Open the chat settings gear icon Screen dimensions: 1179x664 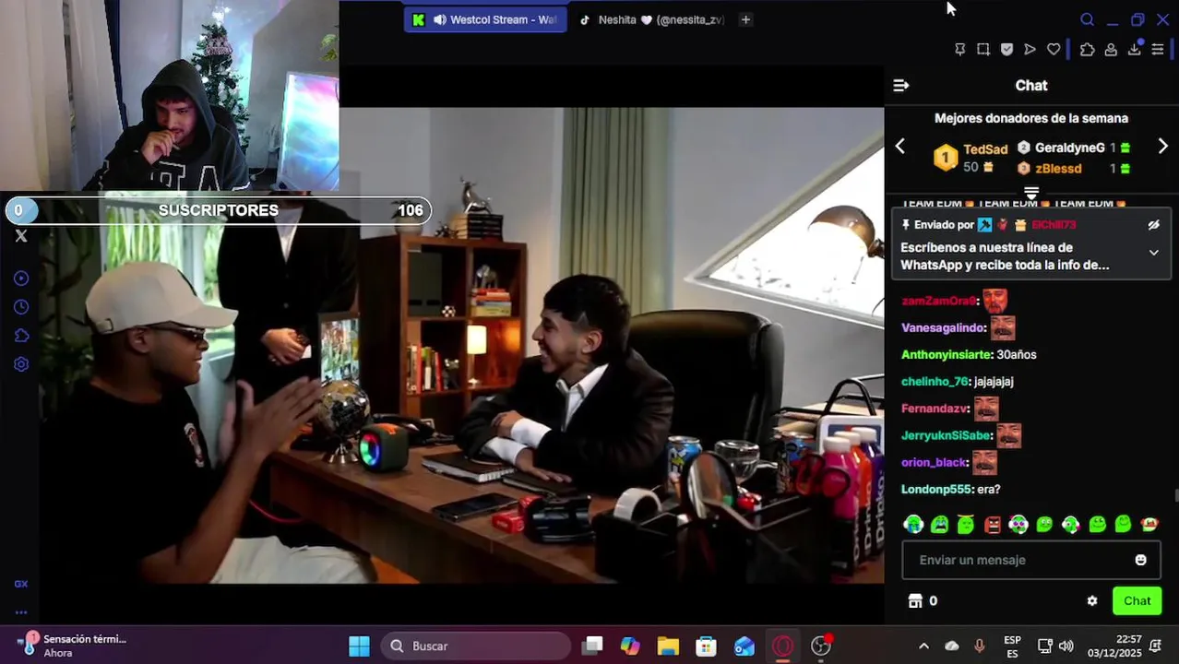pyautogui.click(x=1092, y=601)
